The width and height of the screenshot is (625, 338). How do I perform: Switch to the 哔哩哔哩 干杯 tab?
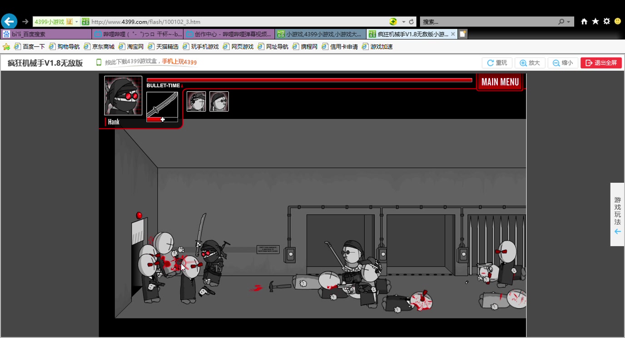[138, 34]
